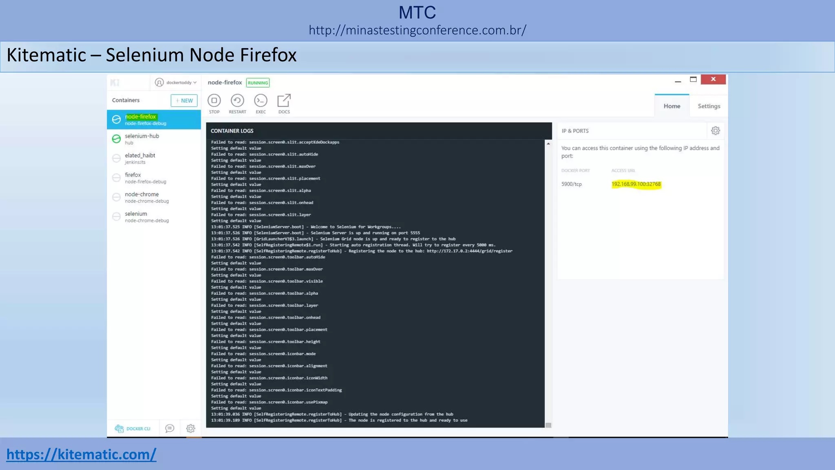Stop the node-firefox container

click(214, 100)
